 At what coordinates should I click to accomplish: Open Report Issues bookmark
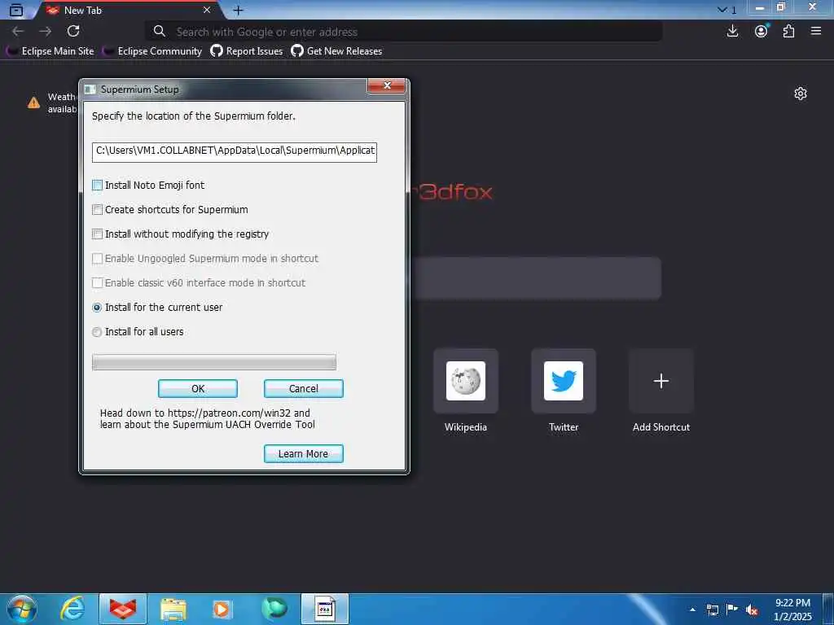click(246, 51)
